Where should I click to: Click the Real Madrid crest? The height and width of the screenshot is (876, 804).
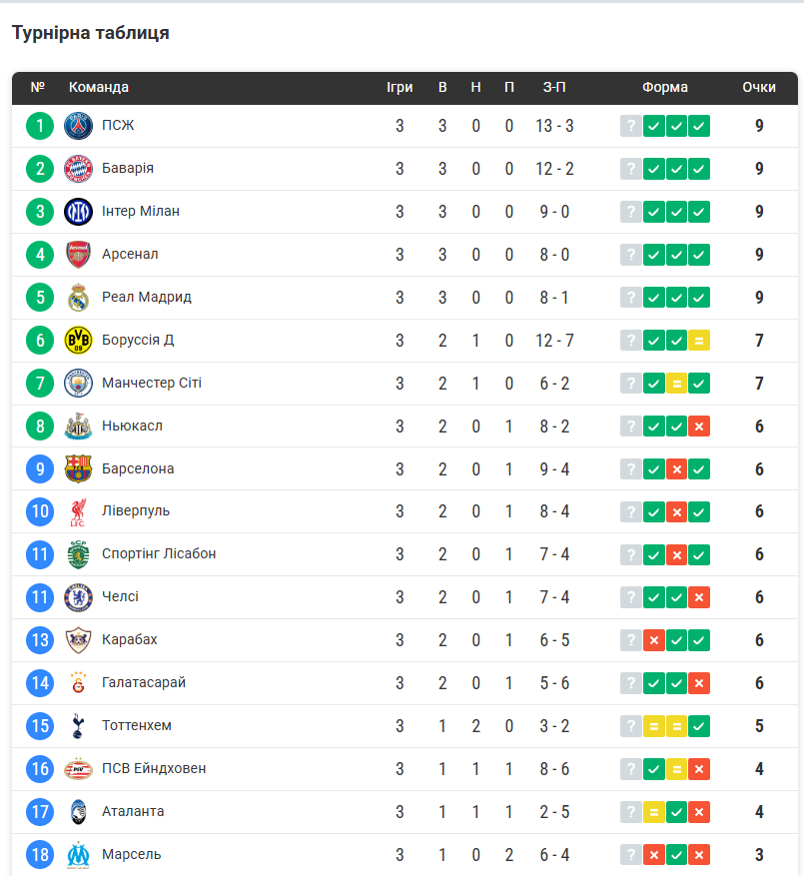pyautogui.click(x=78, y=298)
